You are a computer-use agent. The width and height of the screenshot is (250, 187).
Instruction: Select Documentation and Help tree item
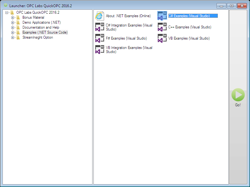click(x=41, y=27)
